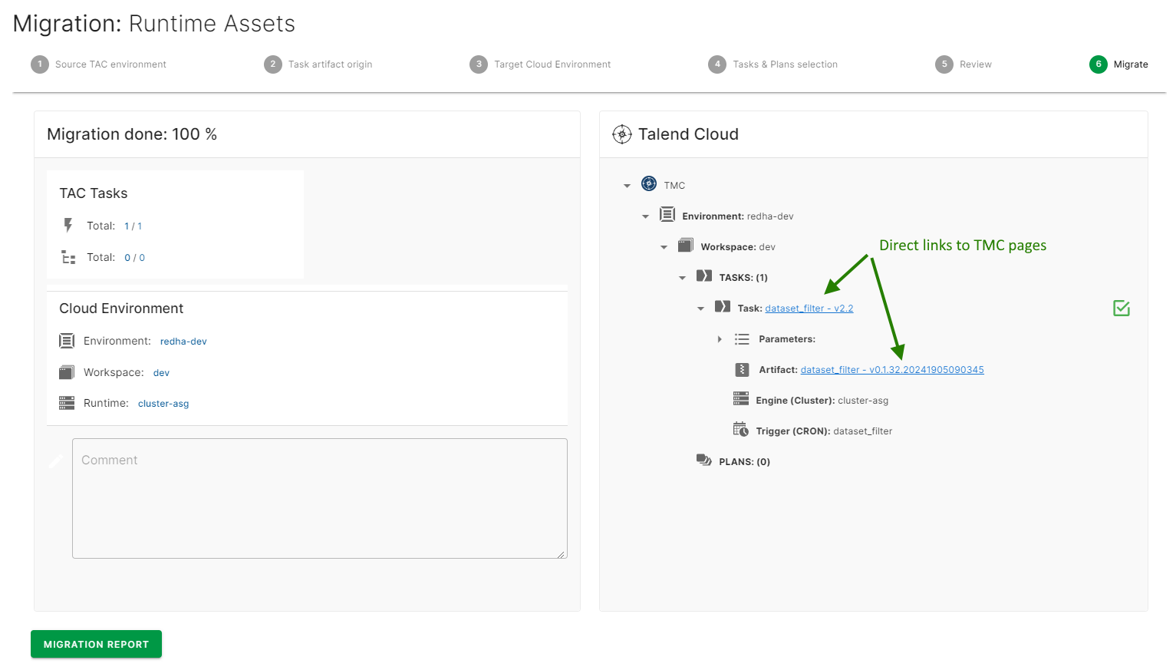The height and width of the screenshot is (670, 1176).
Task: Collapse the Environment: redha-dev tree node
Action: click(645, 216)
